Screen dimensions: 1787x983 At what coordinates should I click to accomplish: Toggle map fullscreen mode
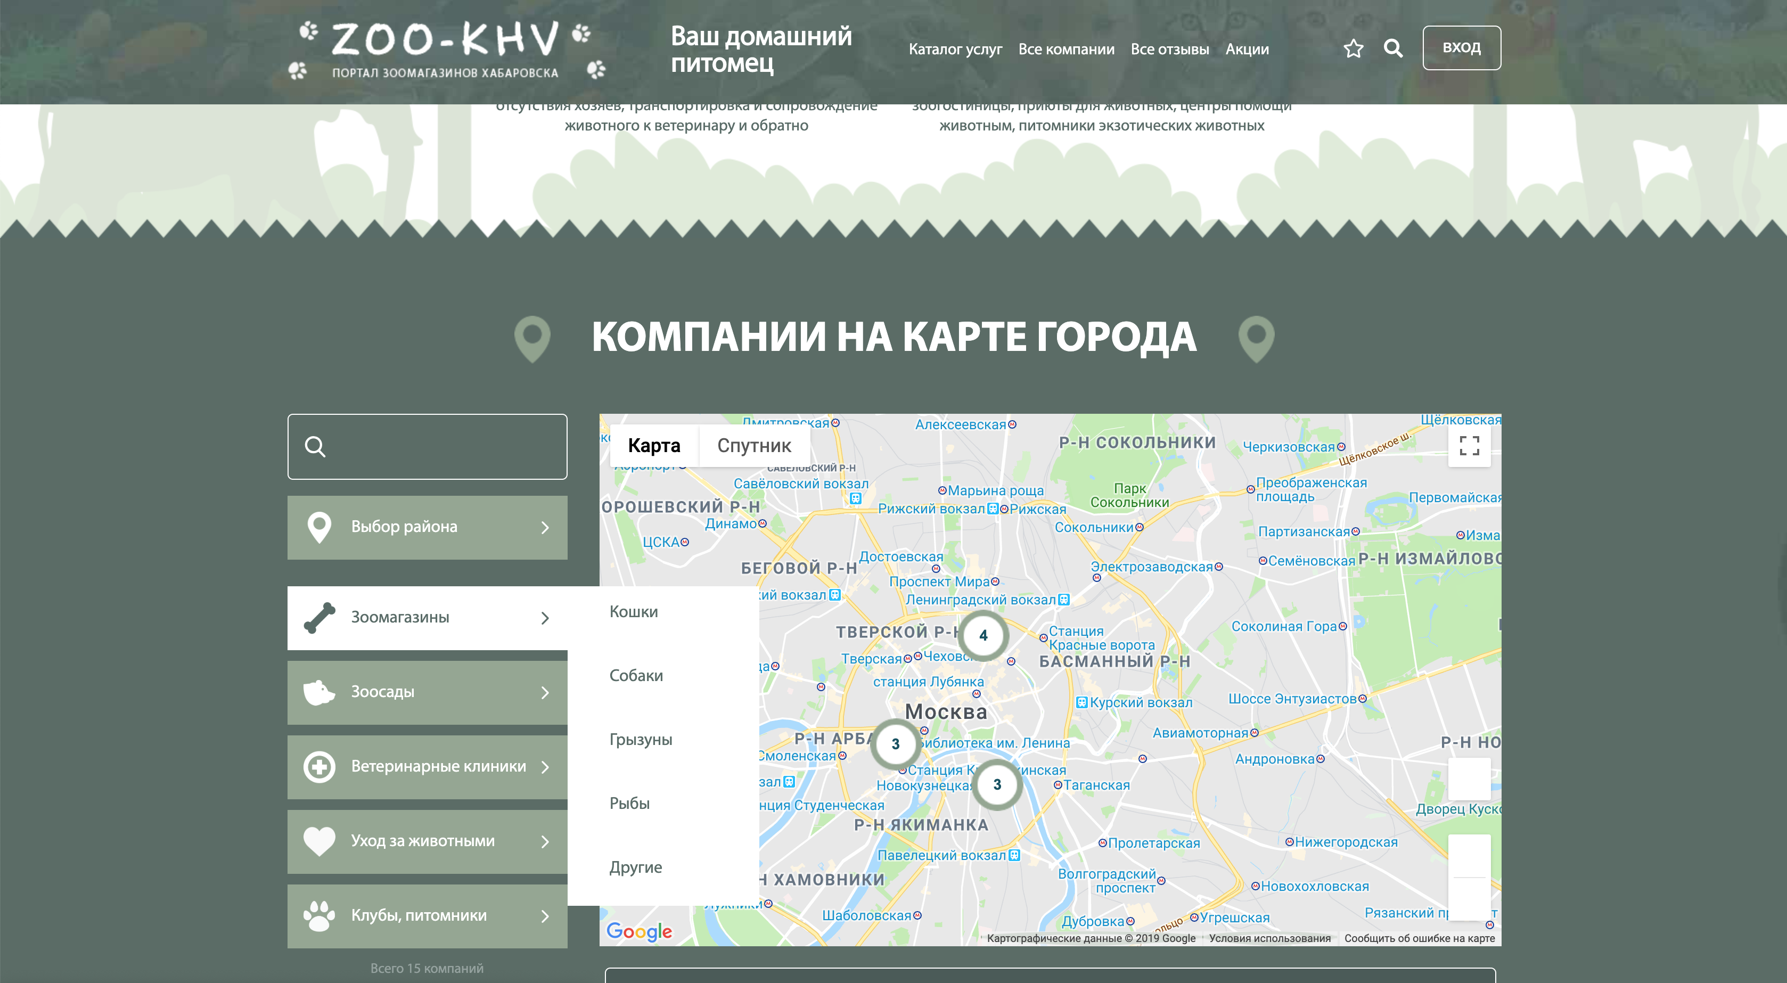pos(1469,445)
